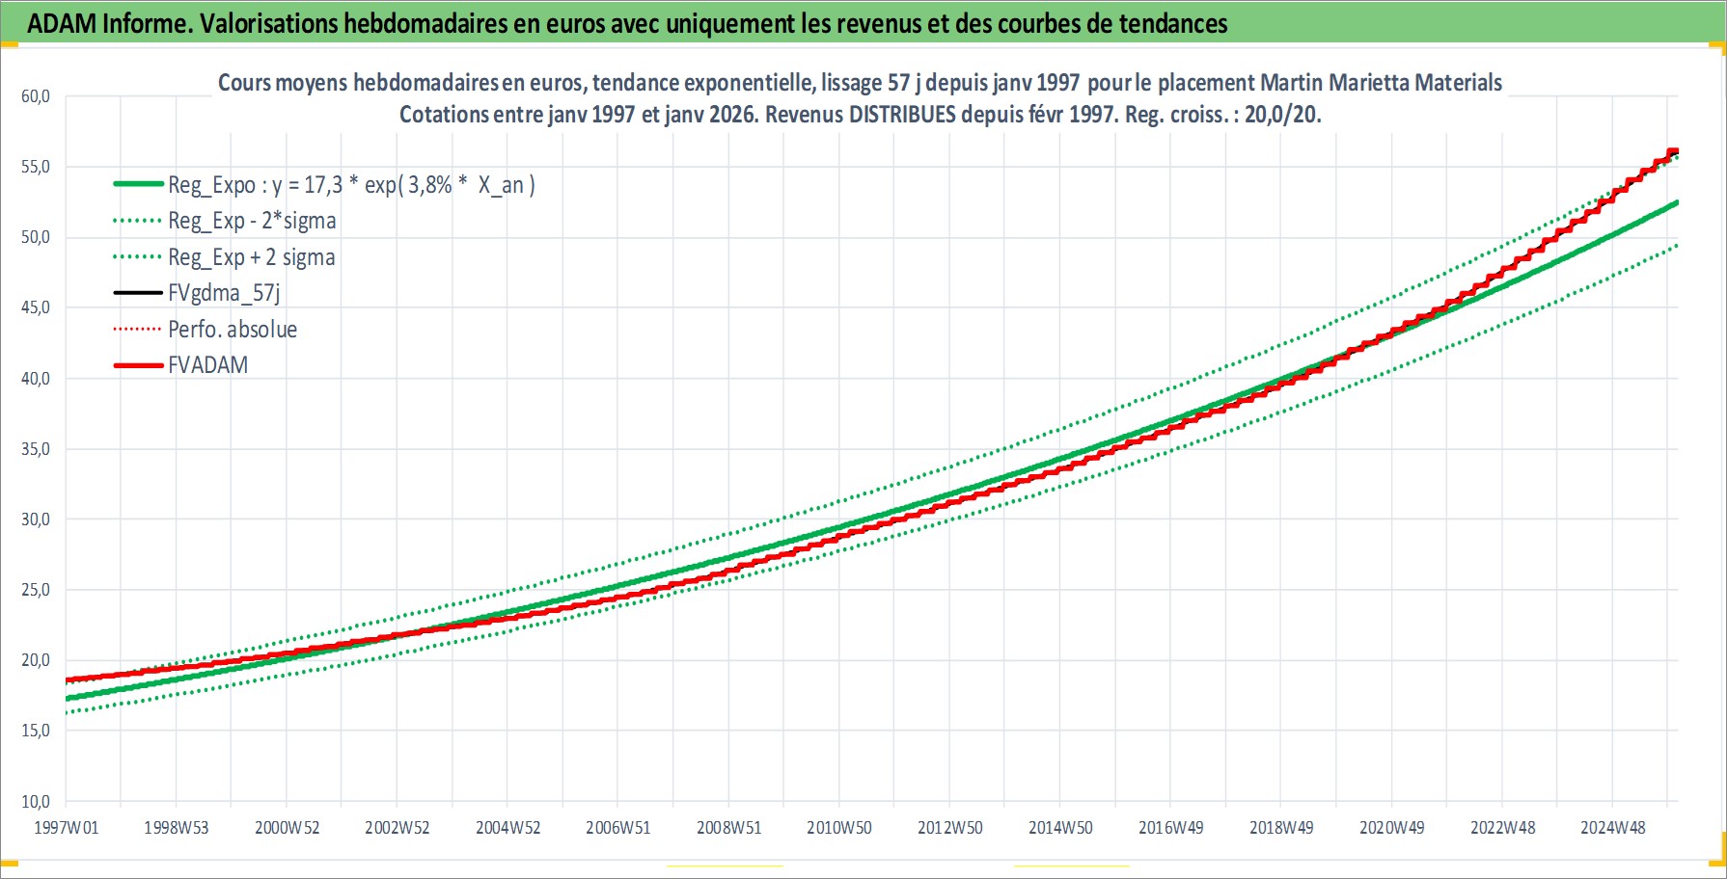Viewport: 1727px width, 879px height.
Task: Click the 2010W50 x-axis label
Action: pyautogui.click(x=839, y=828)
